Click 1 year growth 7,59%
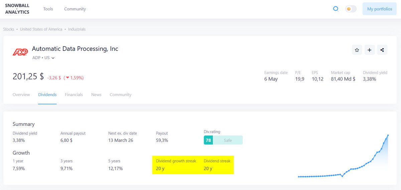This screenshot has width=401, height=190. (x=19, y=168)
